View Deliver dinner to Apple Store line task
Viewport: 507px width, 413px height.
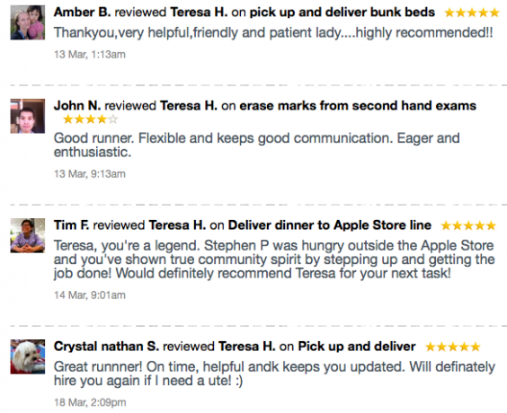(330, 225)
